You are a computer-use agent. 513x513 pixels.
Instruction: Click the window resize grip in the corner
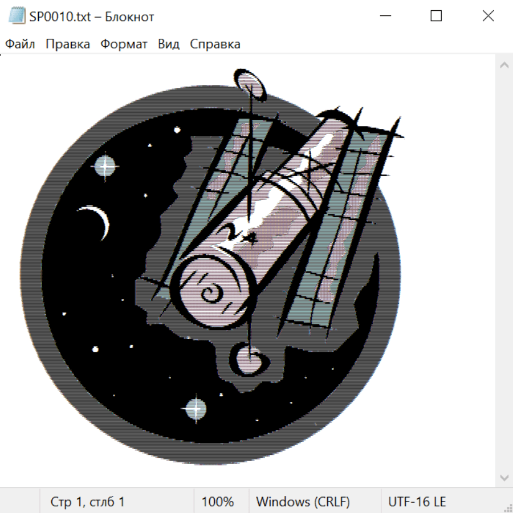[508, 508]
